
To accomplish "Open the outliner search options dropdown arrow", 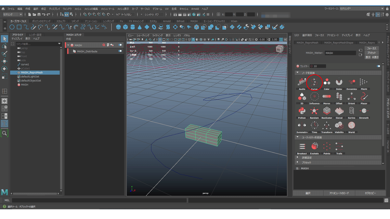I will coord(59,44).
